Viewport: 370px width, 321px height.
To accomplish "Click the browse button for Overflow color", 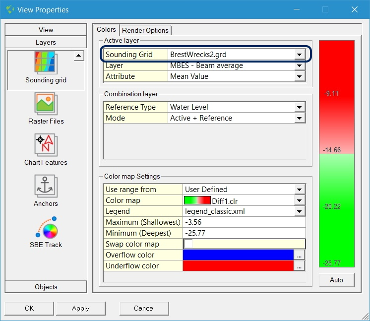I will coord(299,255).
